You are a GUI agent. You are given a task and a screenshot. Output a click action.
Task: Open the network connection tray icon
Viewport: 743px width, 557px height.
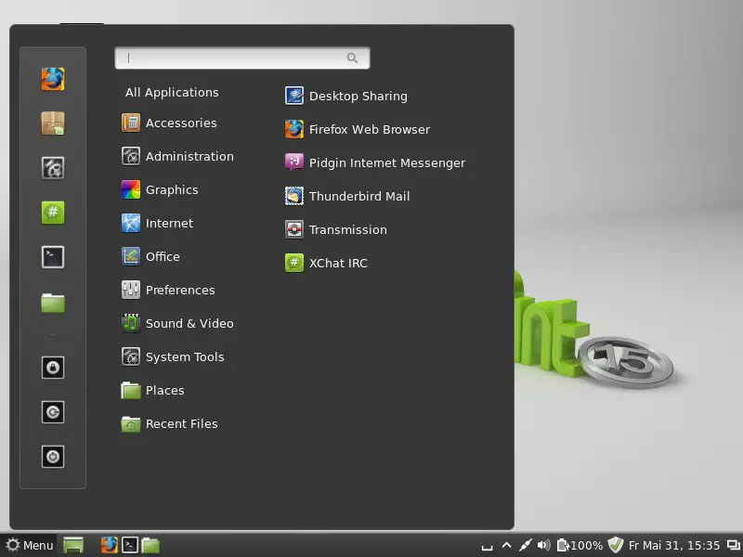525,545
